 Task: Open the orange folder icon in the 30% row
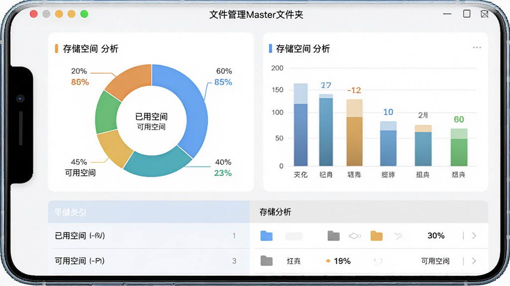click(x=377, y=236)
